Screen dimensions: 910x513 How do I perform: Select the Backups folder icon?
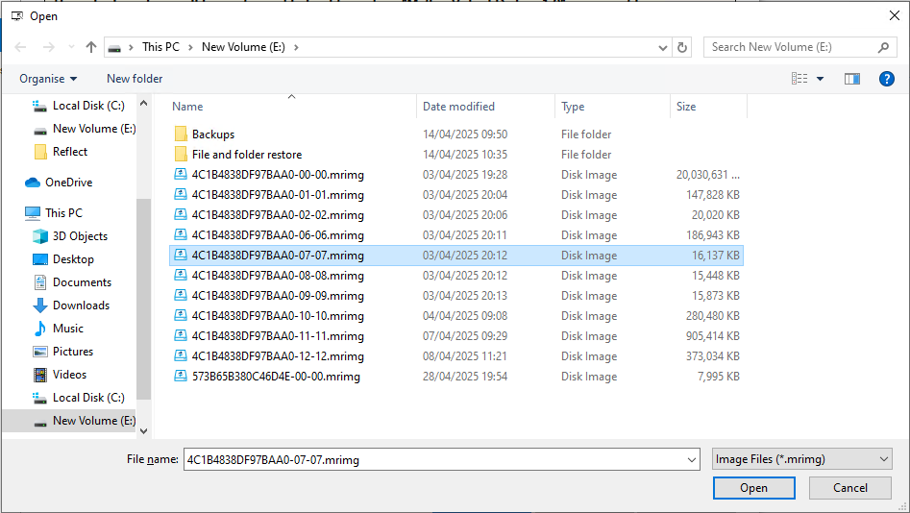(x=181, y=134)
